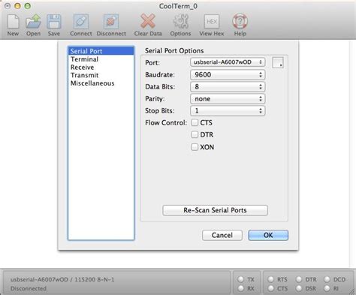
Task: Open the Port dropdown usbserial-A6007wOD
Action: tap(228, 62)
